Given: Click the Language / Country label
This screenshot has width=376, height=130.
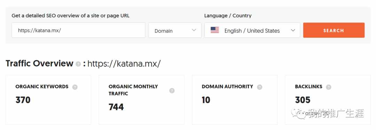Looking at the screenshot, I should pos(228,16).
